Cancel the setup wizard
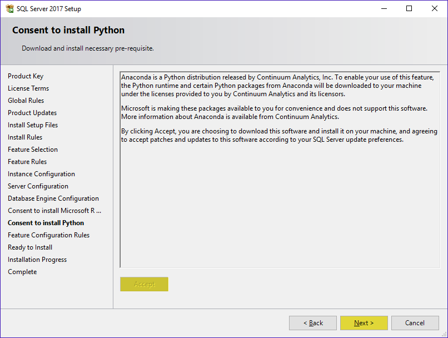448x338 pixels. 415,323
